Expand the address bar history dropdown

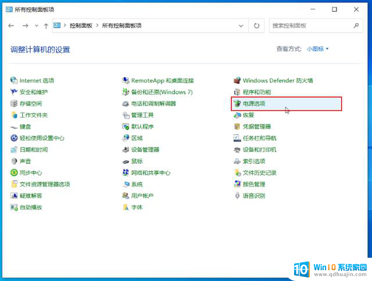[x=241, y=26]
